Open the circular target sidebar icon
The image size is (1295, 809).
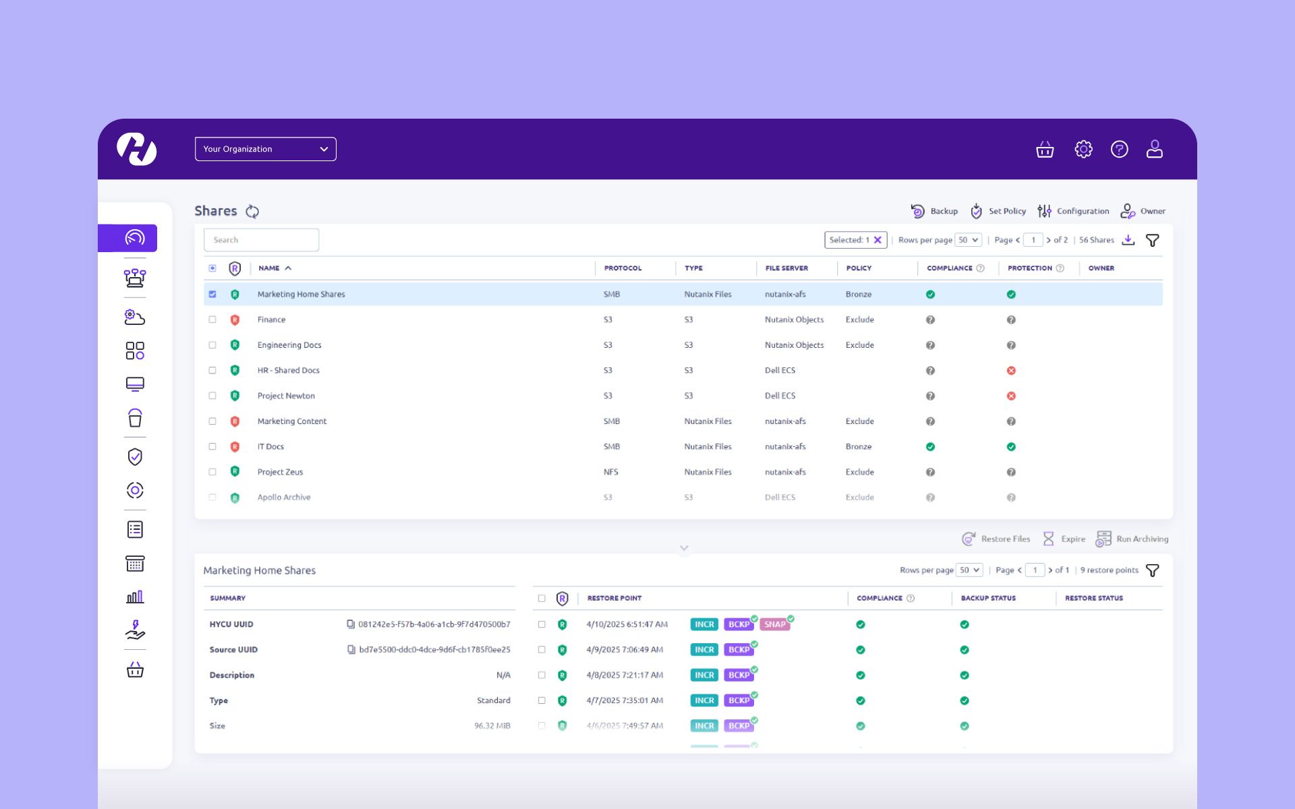point(135,490)
